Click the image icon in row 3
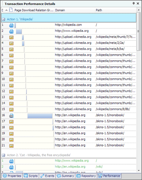The image size is (142, 180). tap(11, 37)
